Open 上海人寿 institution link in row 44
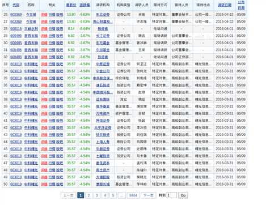Viewport: 266px width, 205px height. coord(103,142)
